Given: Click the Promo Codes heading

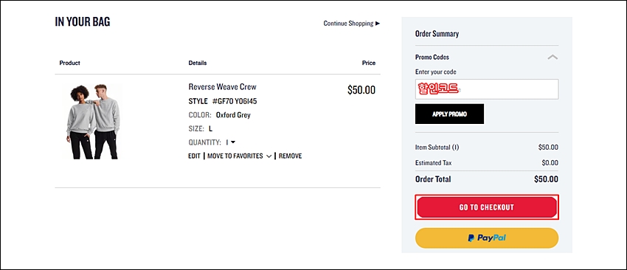Looking at the screenshot, I should pos(432,58).
